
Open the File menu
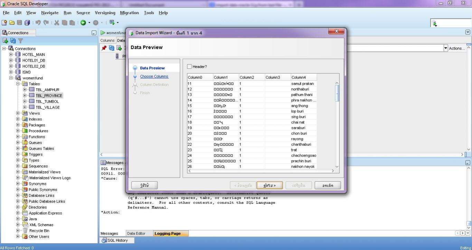pyautogui.click(x=6, y=13)
